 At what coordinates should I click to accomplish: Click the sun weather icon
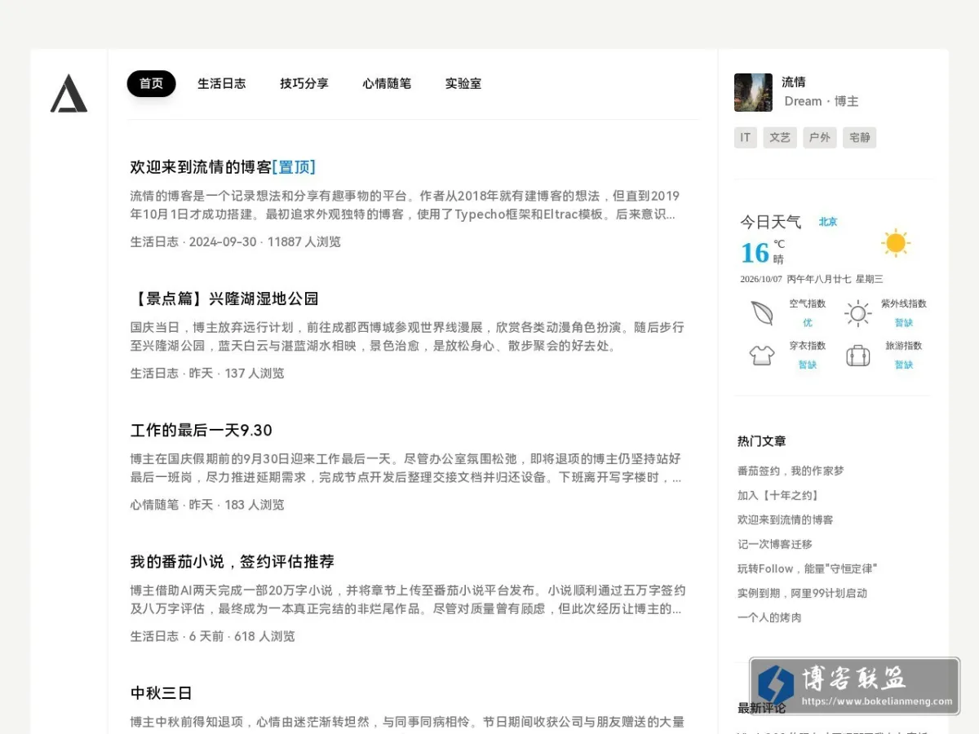coord(896,243)
